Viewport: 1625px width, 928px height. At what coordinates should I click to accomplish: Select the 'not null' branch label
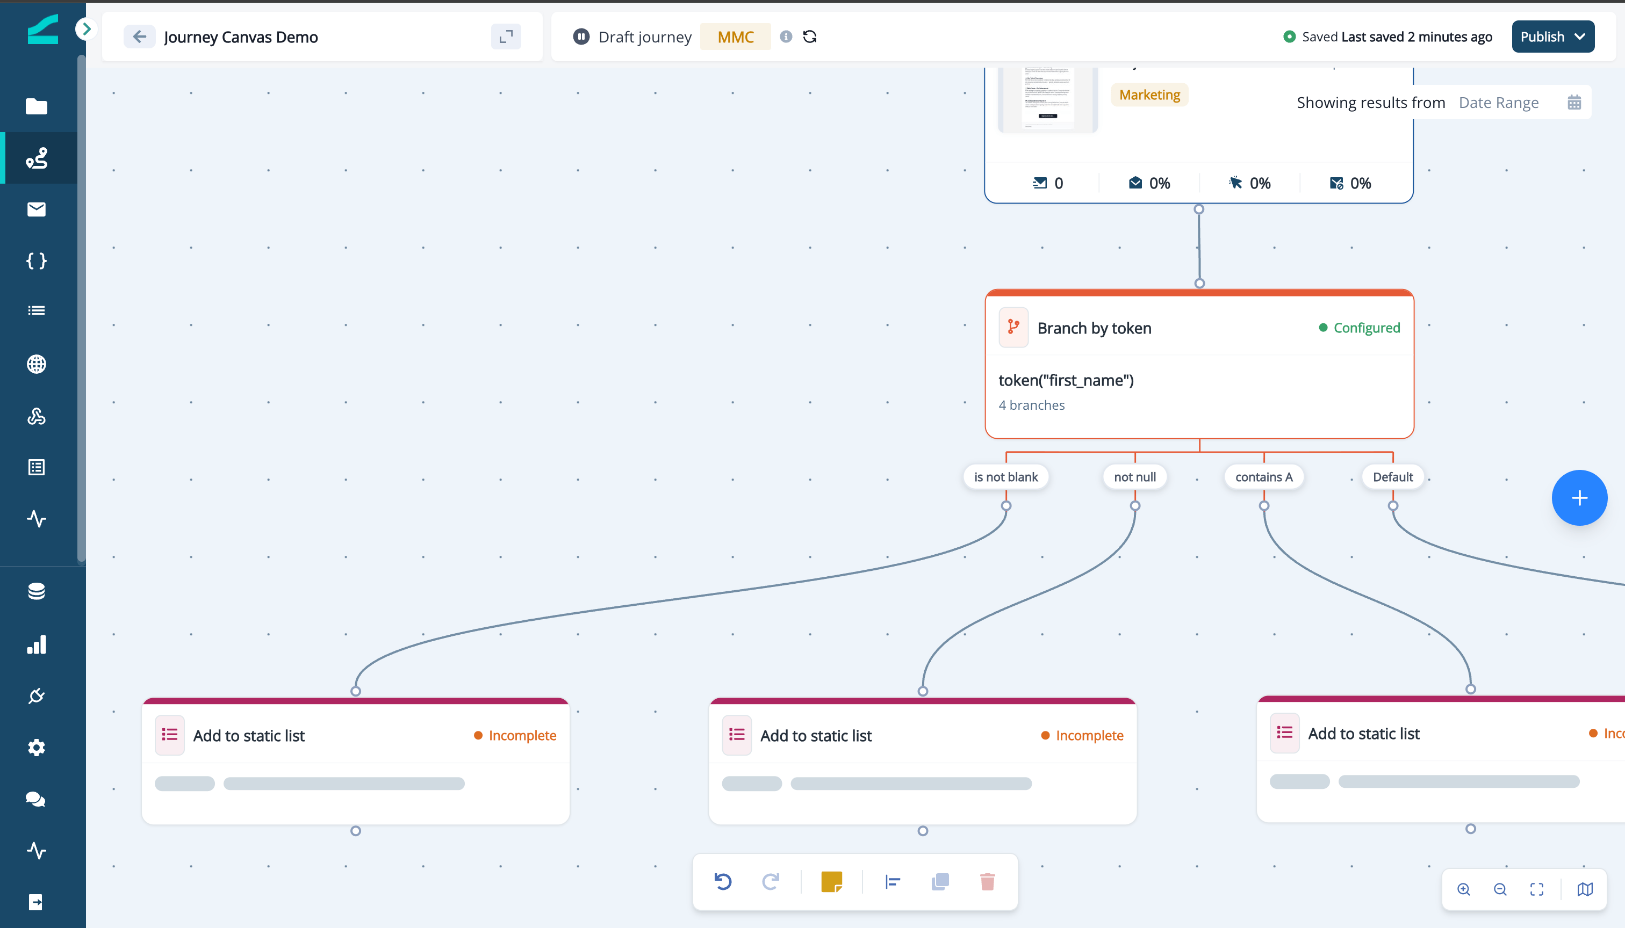1134,477
